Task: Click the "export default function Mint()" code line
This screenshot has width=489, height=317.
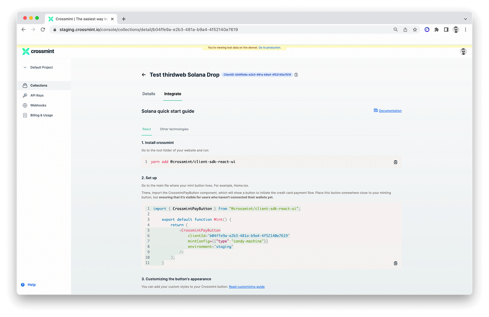Action: tap(197, 220)
